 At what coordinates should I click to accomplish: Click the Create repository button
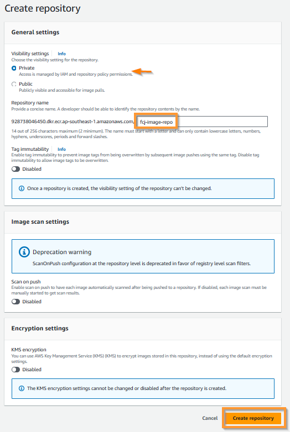coord(253,418)
